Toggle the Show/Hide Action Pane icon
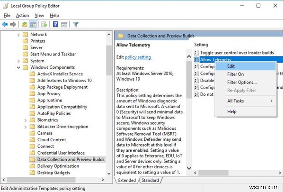Image resolution: width=284 pixels, height=192 pixels. pos(64,24)
